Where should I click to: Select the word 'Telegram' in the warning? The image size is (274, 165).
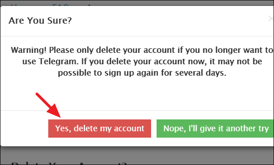(x=59, y=62)
